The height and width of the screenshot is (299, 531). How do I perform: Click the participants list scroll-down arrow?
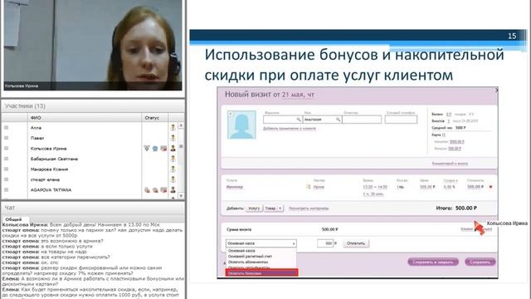pos(181,196)
